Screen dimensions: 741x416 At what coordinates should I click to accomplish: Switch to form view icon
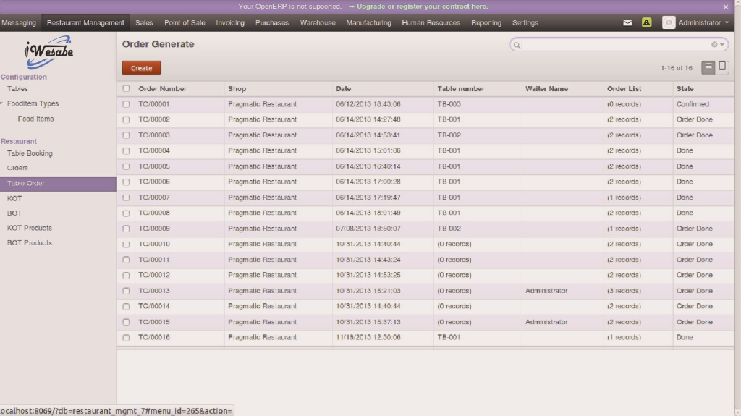[722, 67]
